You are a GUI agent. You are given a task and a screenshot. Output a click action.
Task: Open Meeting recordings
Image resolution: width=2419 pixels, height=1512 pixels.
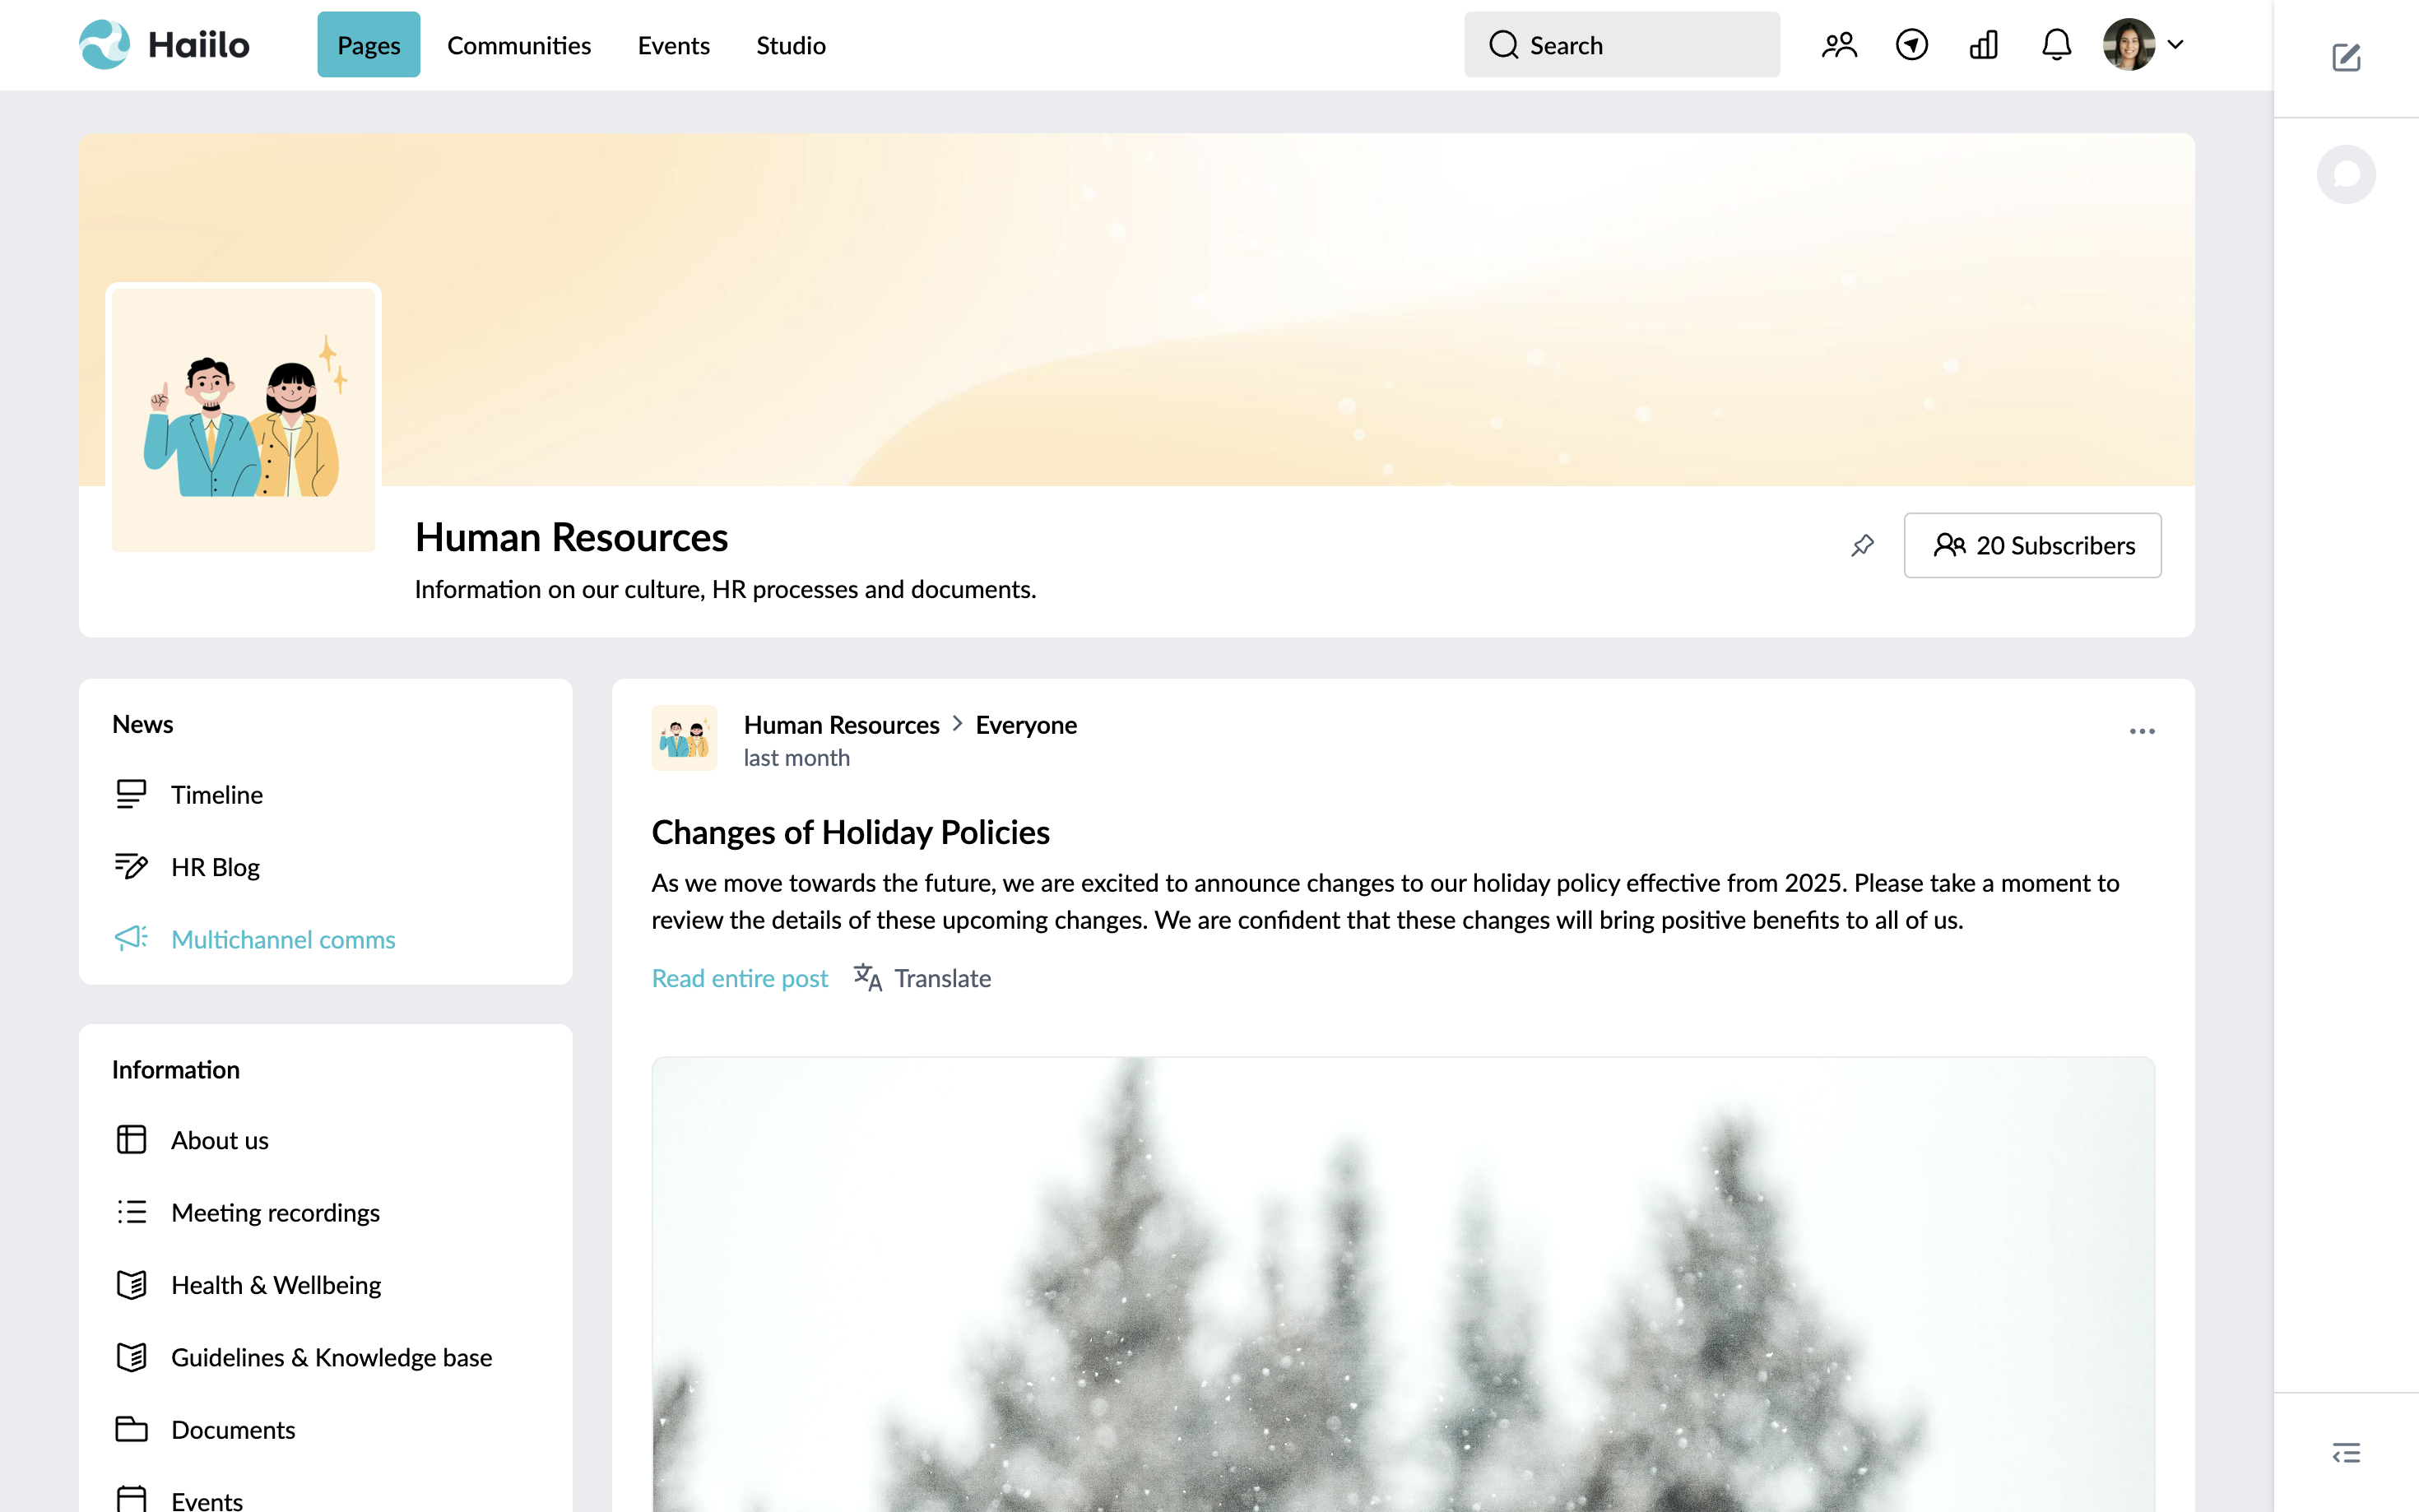click(x=275, y=1212)
